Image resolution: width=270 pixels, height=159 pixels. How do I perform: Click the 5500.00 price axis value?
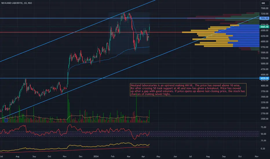pyautogui.click(x=264, y=52)
